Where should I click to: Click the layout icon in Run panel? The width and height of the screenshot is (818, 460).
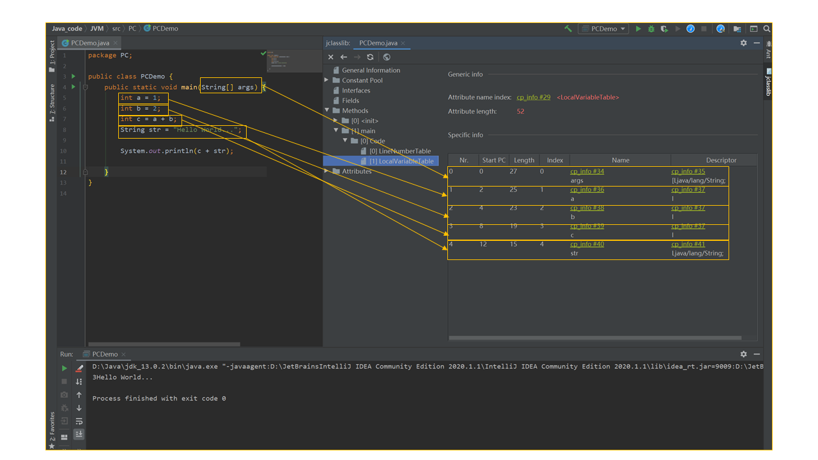tap(64, 437)
